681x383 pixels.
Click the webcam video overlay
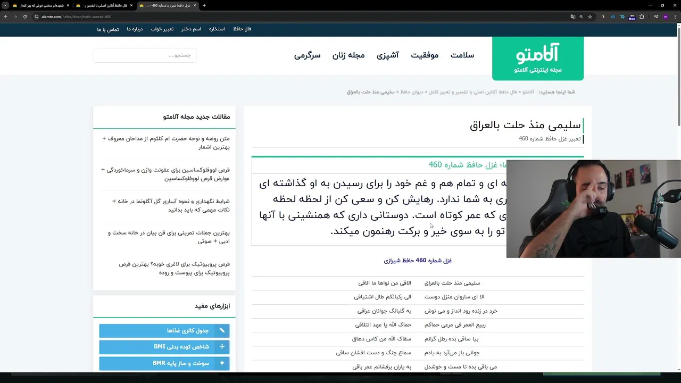click(x=594, y=209)
